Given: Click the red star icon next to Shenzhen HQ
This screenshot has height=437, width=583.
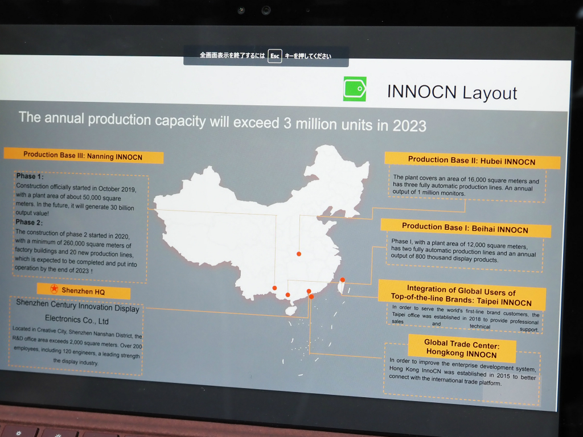Looking at the screenshot, I should (54, 288).
